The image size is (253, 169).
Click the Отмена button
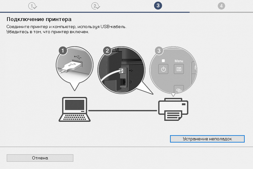point(40,158)
